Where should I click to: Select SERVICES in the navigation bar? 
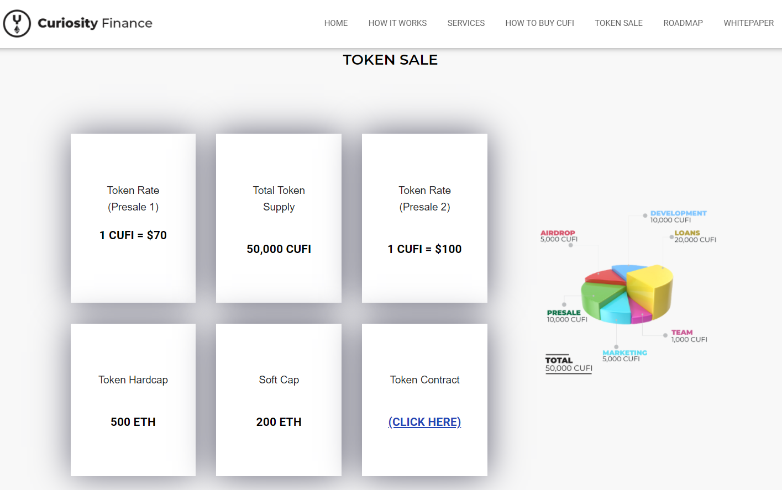pyautogui.click(x=466, y=23)
